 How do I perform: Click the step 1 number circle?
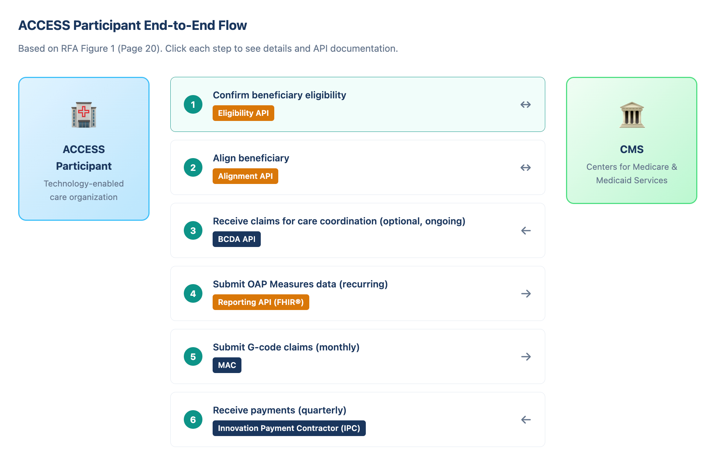tap(193, 105)
